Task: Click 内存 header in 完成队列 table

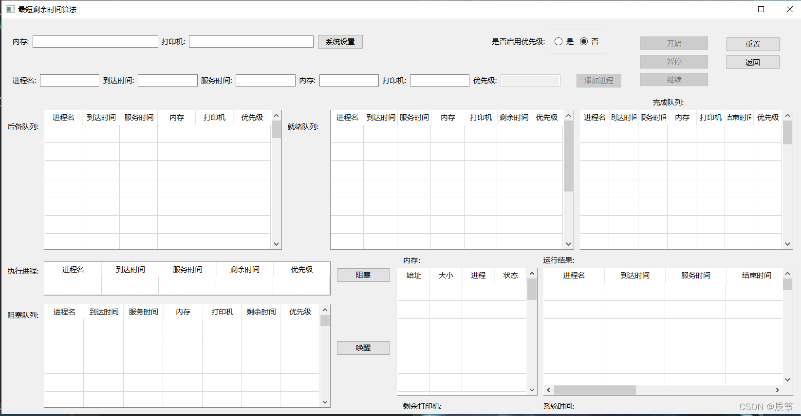Action: coord(682,118)
